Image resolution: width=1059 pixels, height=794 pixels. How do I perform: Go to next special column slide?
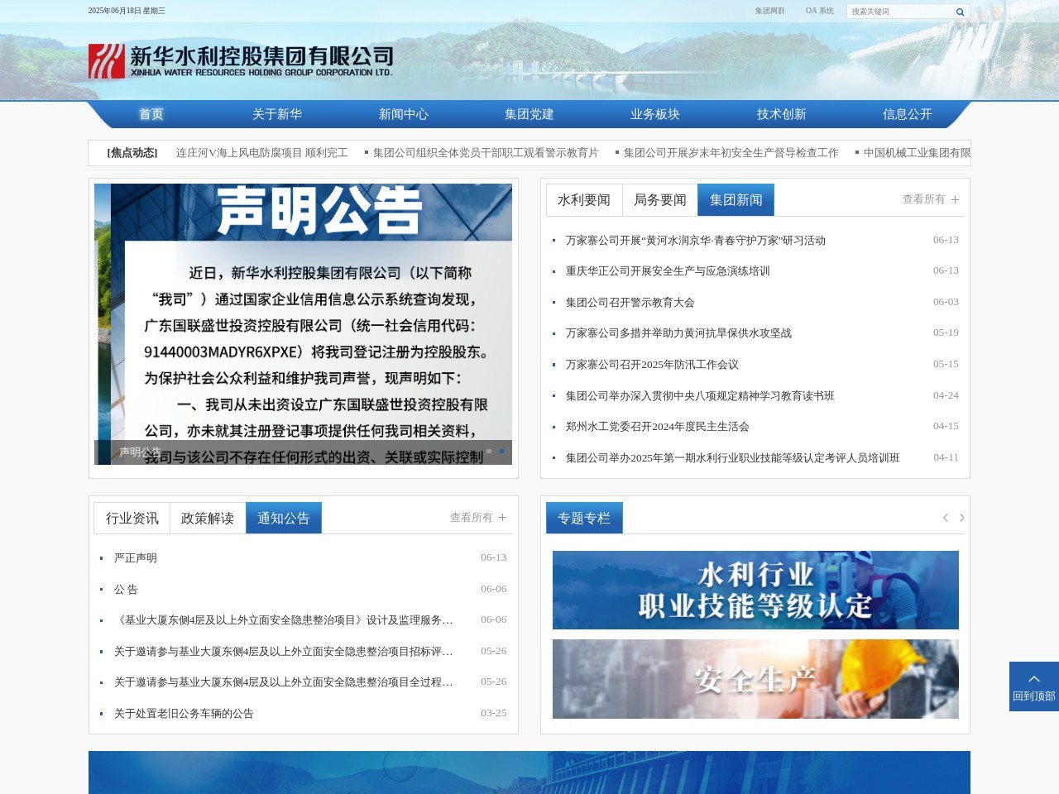(962, 518)
